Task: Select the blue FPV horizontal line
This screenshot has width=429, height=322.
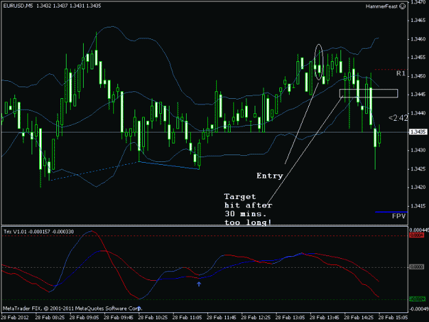Action: 391,211
